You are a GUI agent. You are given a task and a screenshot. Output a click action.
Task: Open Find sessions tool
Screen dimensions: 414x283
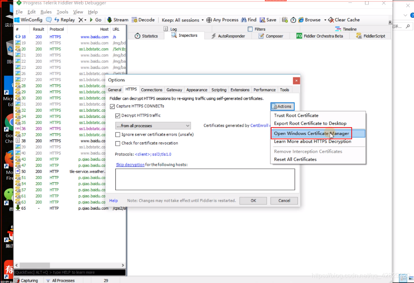[249, 20]
